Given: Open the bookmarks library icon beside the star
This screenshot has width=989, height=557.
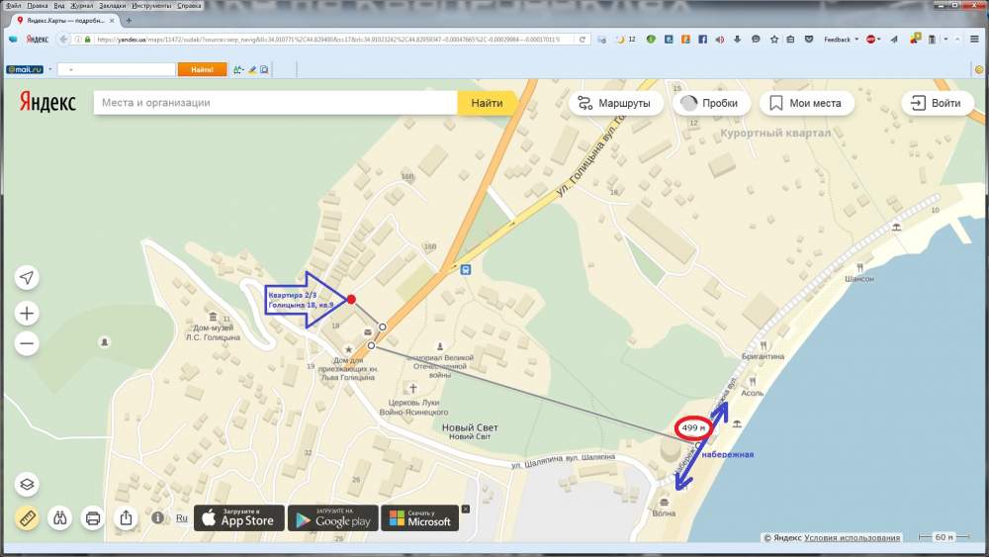Looking at the screenshot, I should (x=790, y=40).
